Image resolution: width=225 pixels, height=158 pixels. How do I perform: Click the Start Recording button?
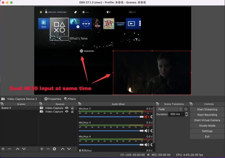207,115
